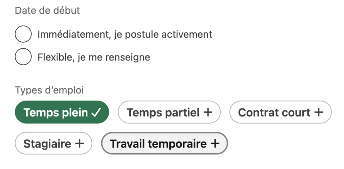Image resolution: width=344 pixels, height=169 pixels.
Task: Click the plus icon on Temps partiel
Action: 208,113
